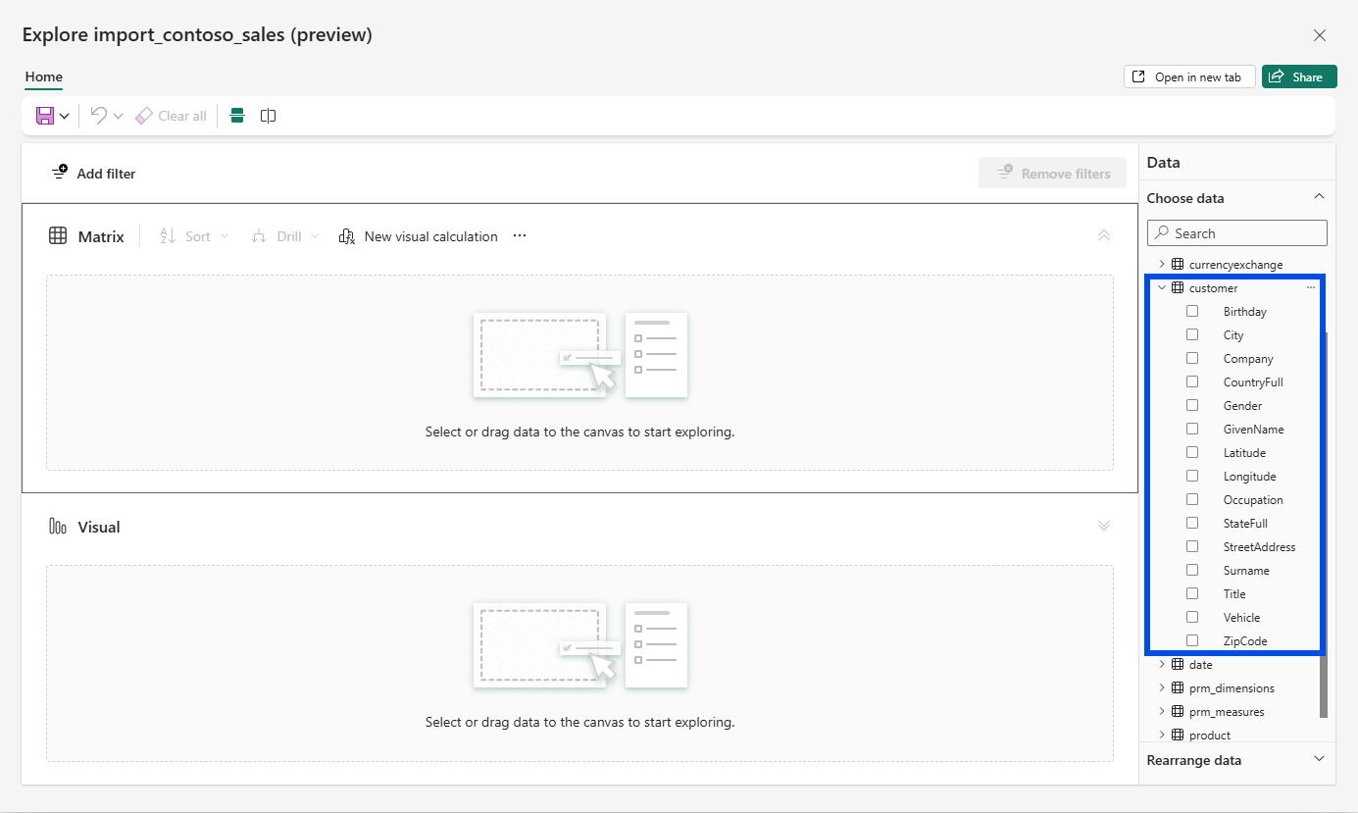Screen dimensions: 1358x813
Task: Tick the ZipCode checkbox
Action: click(x=1192, y=640)
